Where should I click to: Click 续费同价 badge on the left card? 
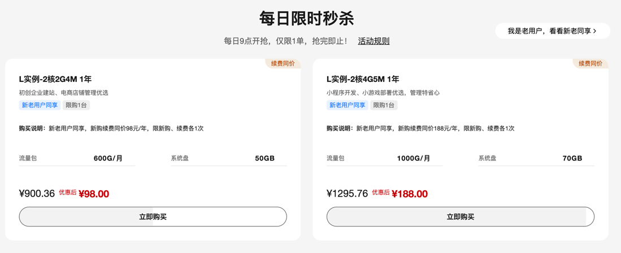pos(283,63)
